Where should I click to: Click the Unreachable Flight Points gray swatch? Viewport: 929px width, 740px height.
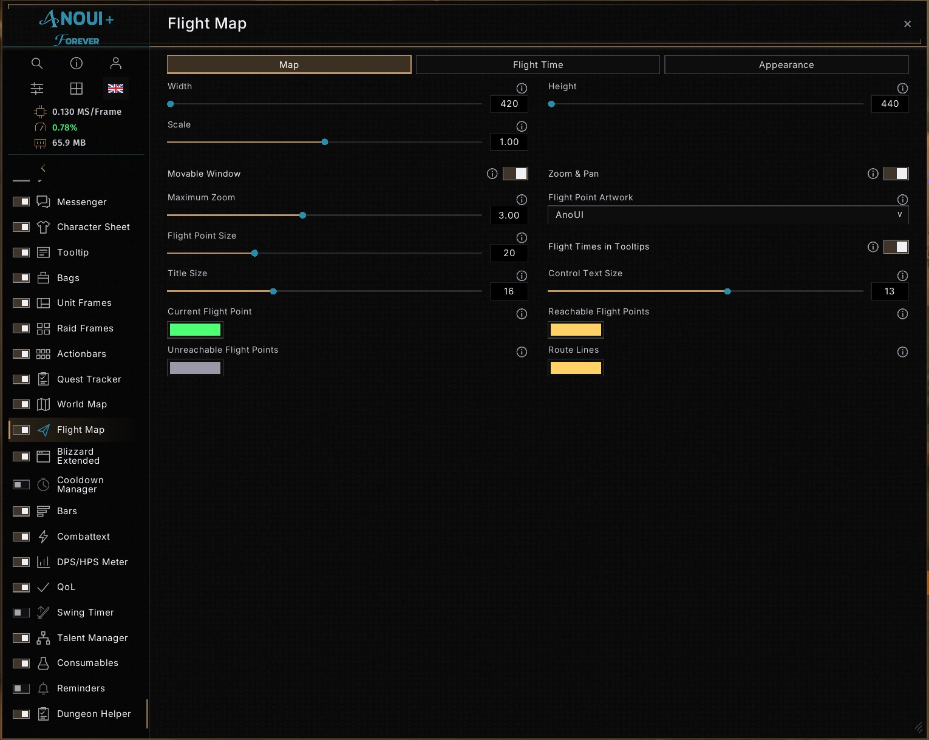(x=195, y=368)
